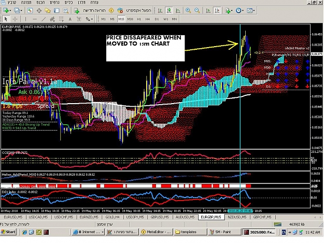Viewport: 324px width, 243px height.
Task: Open the Data Window crosshair icon
Action: [39, 10]
